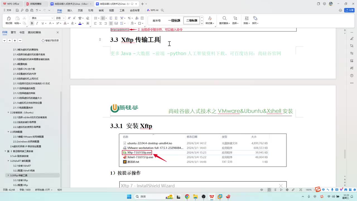Screen dimensions: 357x201
Task: Toggle Chinese/English mode in Sogou bar
Action: (x=323, y=190)
